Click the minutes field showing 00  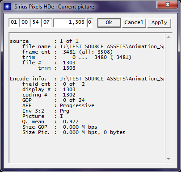pyautogui.click(x=25, y=23)
